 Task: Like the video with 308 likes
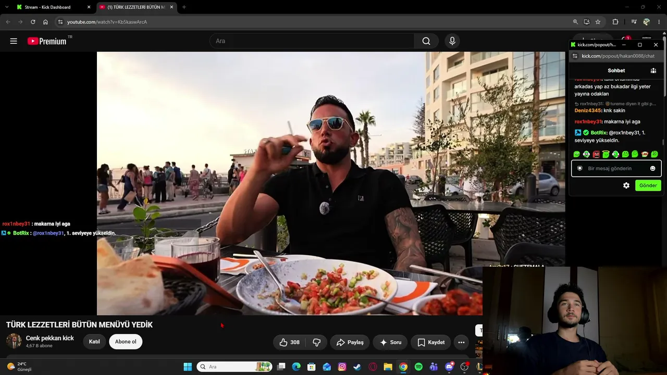[x=289, y=342]
